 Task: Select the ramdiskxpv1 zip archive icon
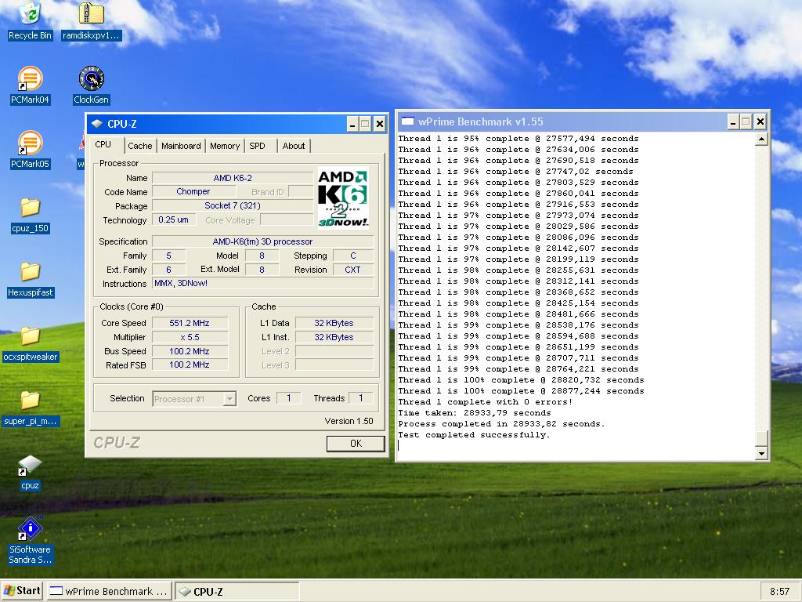coord(91,20)
